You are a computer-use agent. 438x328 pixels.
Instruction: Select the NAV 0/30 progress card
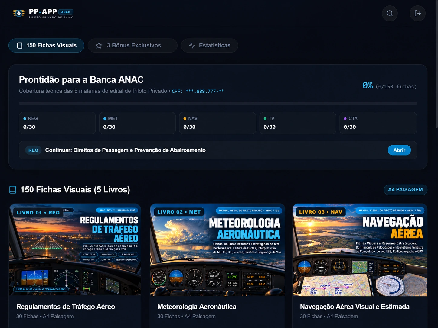click(217, 123)
